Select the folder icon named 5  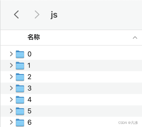pos(20,111)
